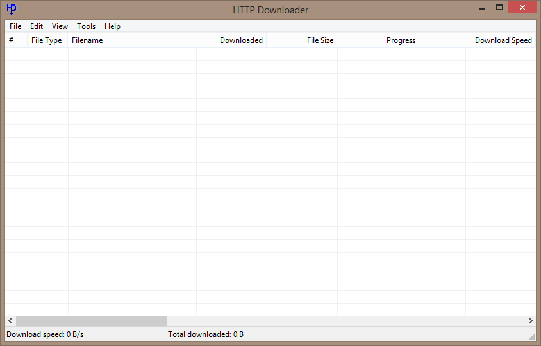Click the horizontal scrollbar left arrow
This screenshot has width=541, height=346.
pos(10,321)
